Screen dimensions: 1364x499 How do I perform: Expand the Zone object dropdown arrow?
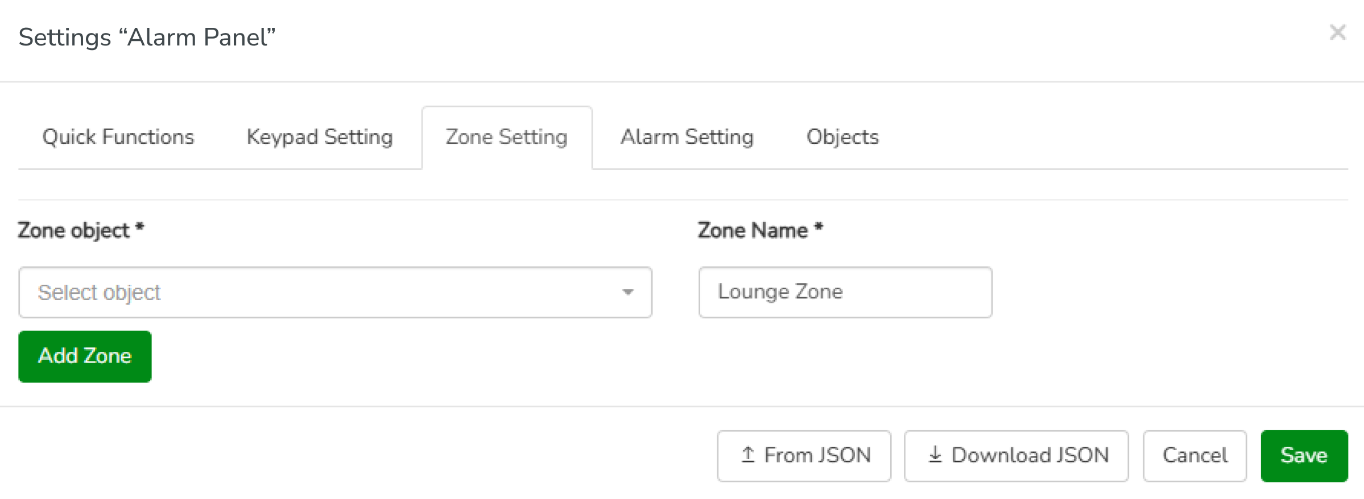628,292
